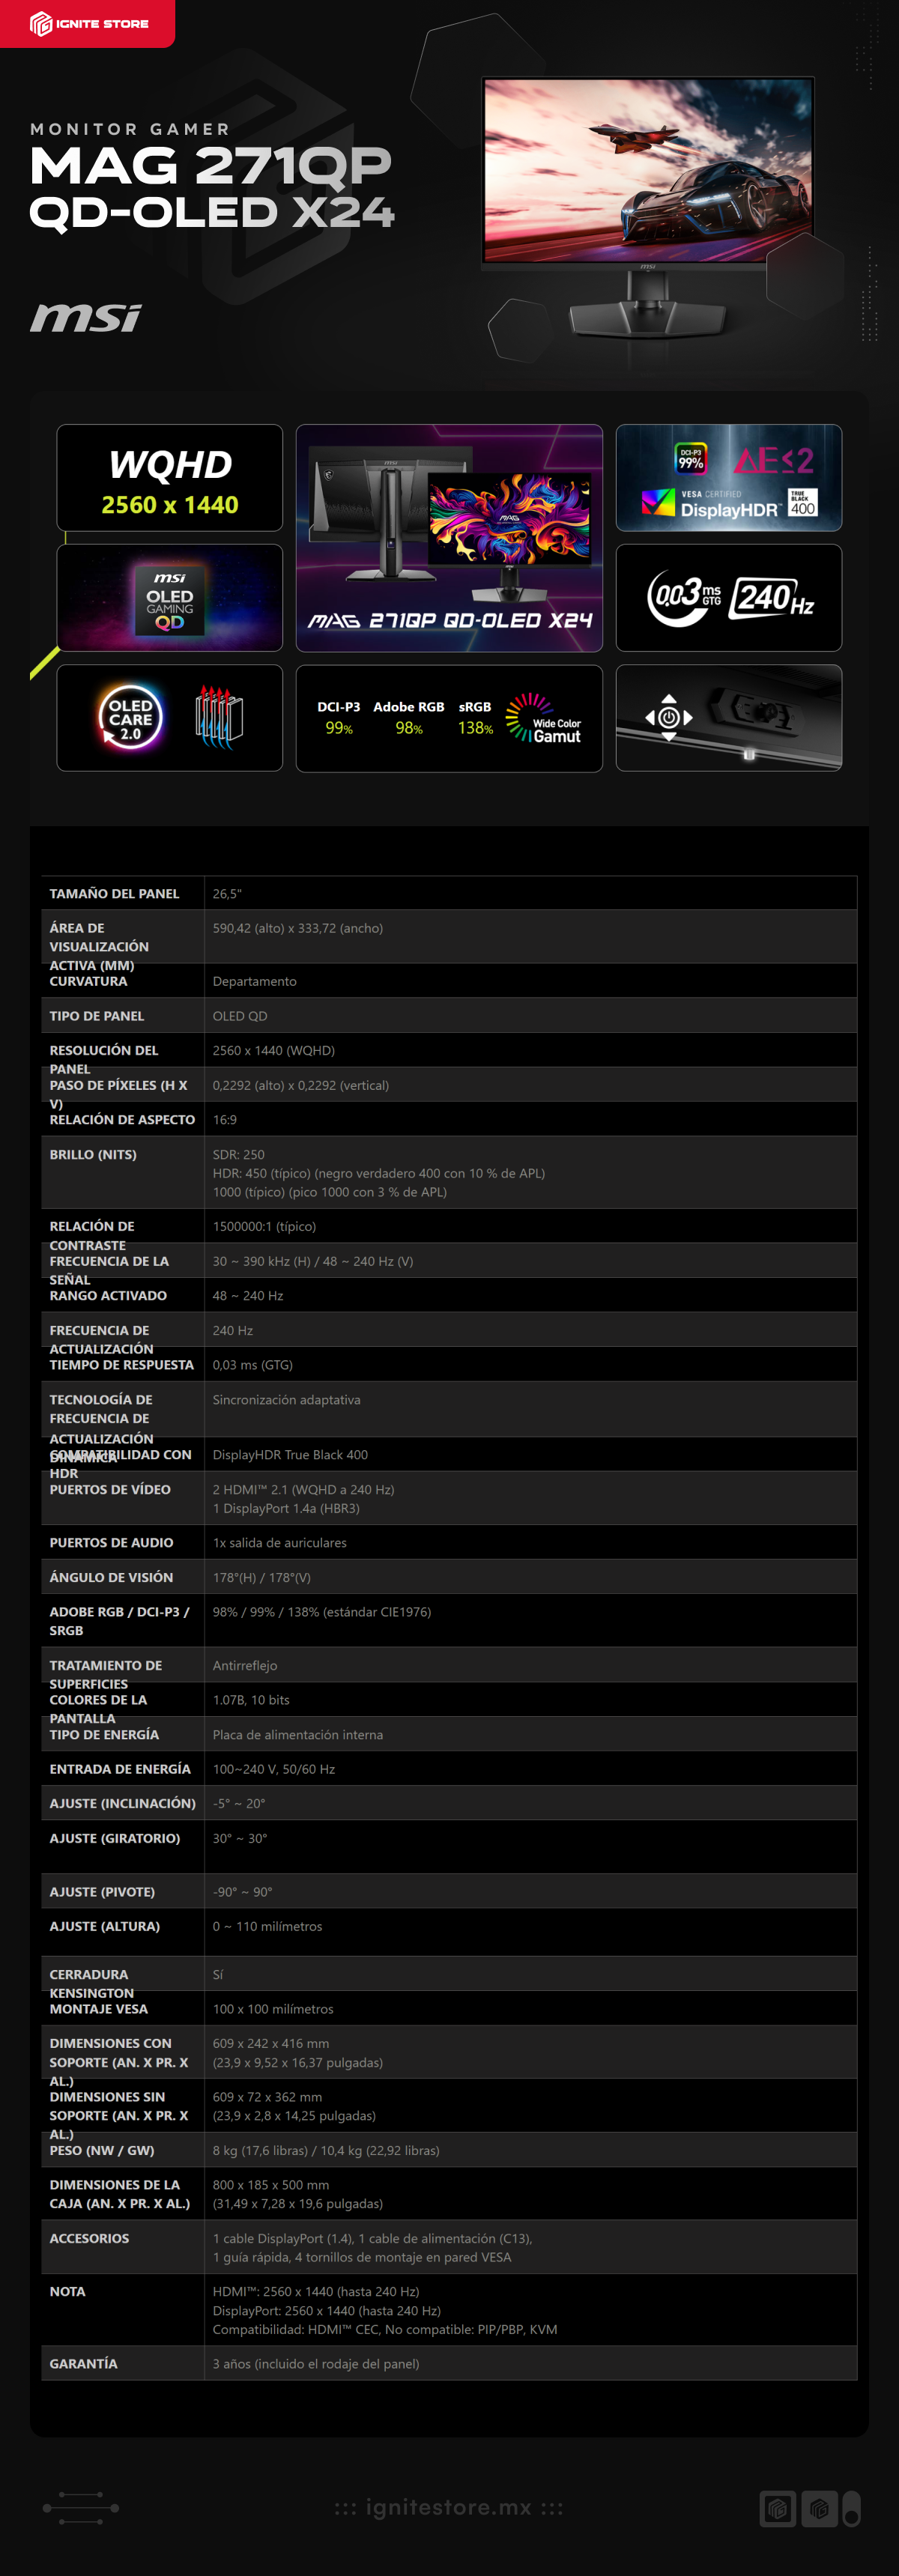The image size is (899, 2576).
Task: Click the first cube icon in the footer
Action: 778,2508
